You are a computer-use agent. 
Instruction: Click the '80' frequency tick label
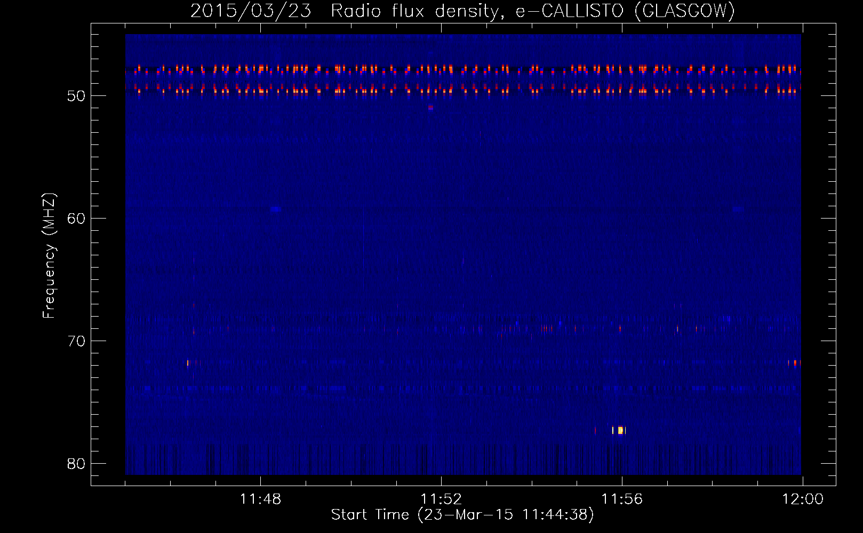click(x=76, y=464)
